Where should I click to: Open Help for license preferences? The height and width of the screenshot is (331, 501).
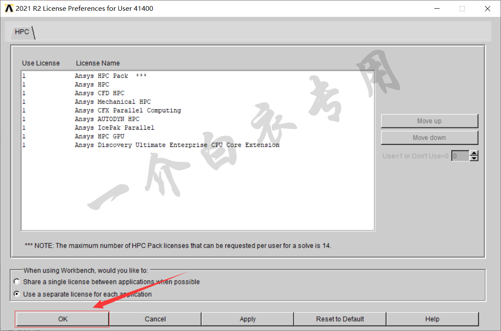point(432,319)
